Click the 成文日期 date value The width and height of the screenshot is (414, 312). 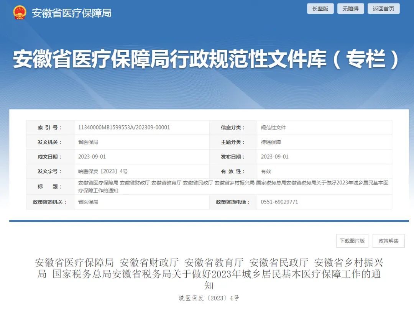pos(92,157)
